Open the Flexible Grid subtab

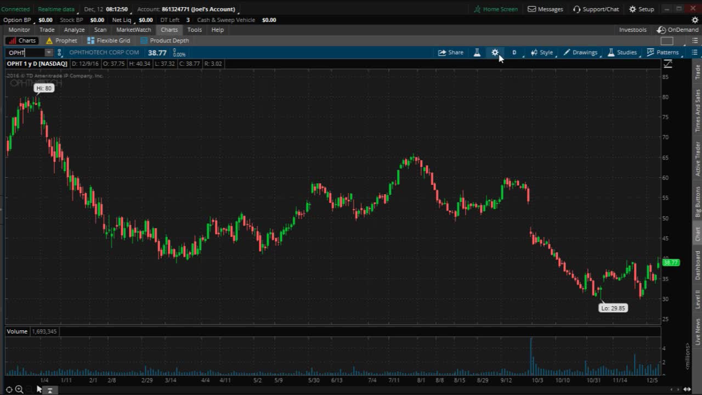(109, 41)
